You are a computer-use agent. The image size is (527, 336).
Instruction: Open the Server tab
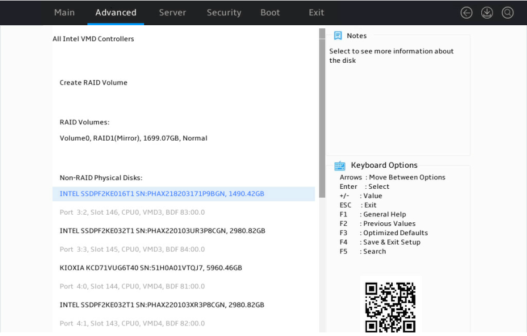pos(173,13)
